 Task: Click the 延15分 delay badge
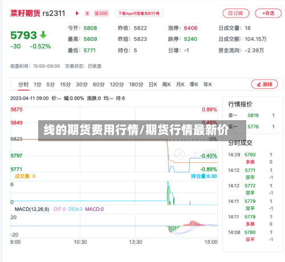101,13
